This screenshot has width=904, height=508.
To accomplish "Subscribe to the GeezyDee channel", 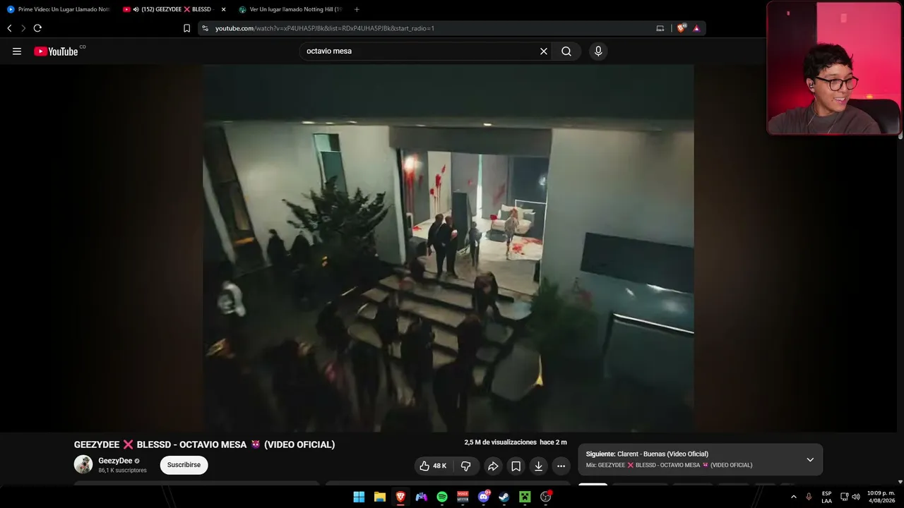I will pos(184,465).
